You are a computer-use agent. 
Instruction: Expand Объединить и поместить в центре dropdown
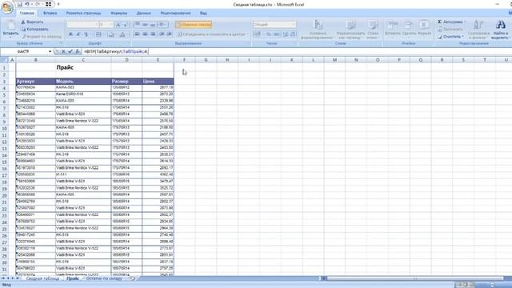point(247,34)
